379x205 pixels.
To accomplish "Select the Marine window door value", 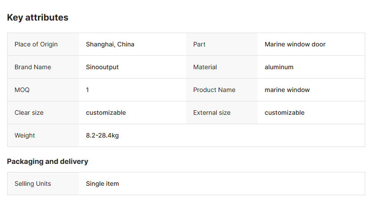I will point(295,44).
